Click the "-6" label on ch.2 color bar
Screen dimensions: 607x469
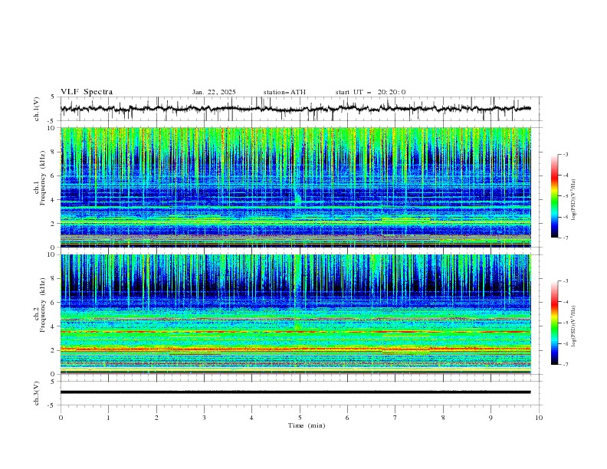point(566,343)
